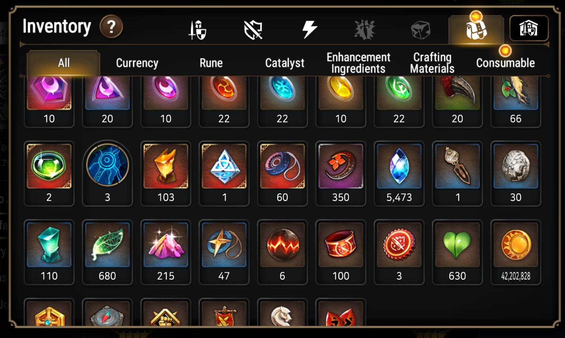
Task: Select the spiky burst category icon
Action: click(x=365, y=30)
